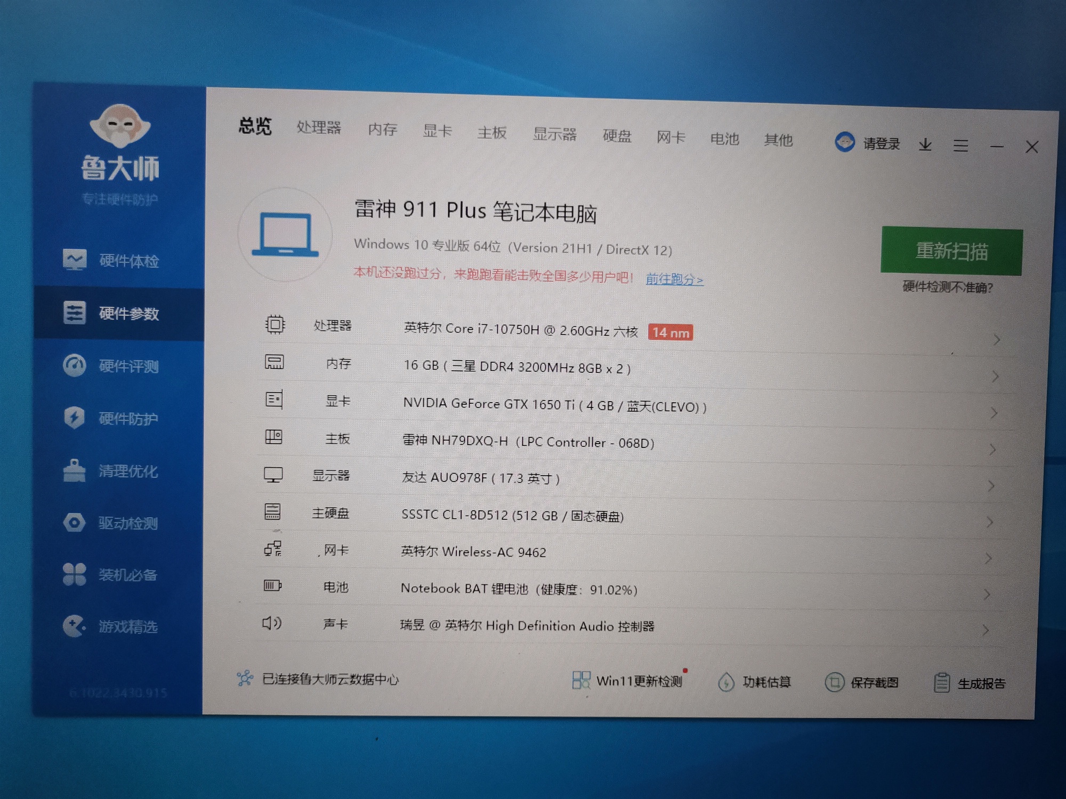Open 硬件体检 in the sidebar

tap(118, 260)
